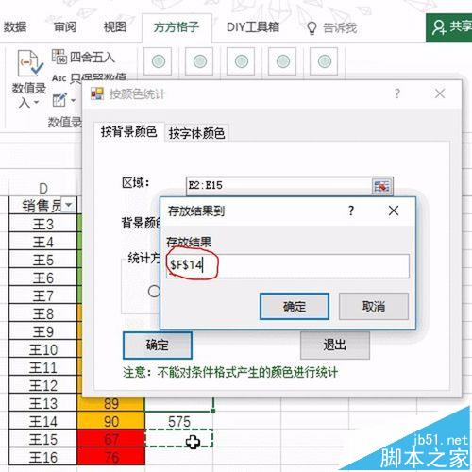Expand the arrow next to the pencil icon

click(x=73, y=100)
